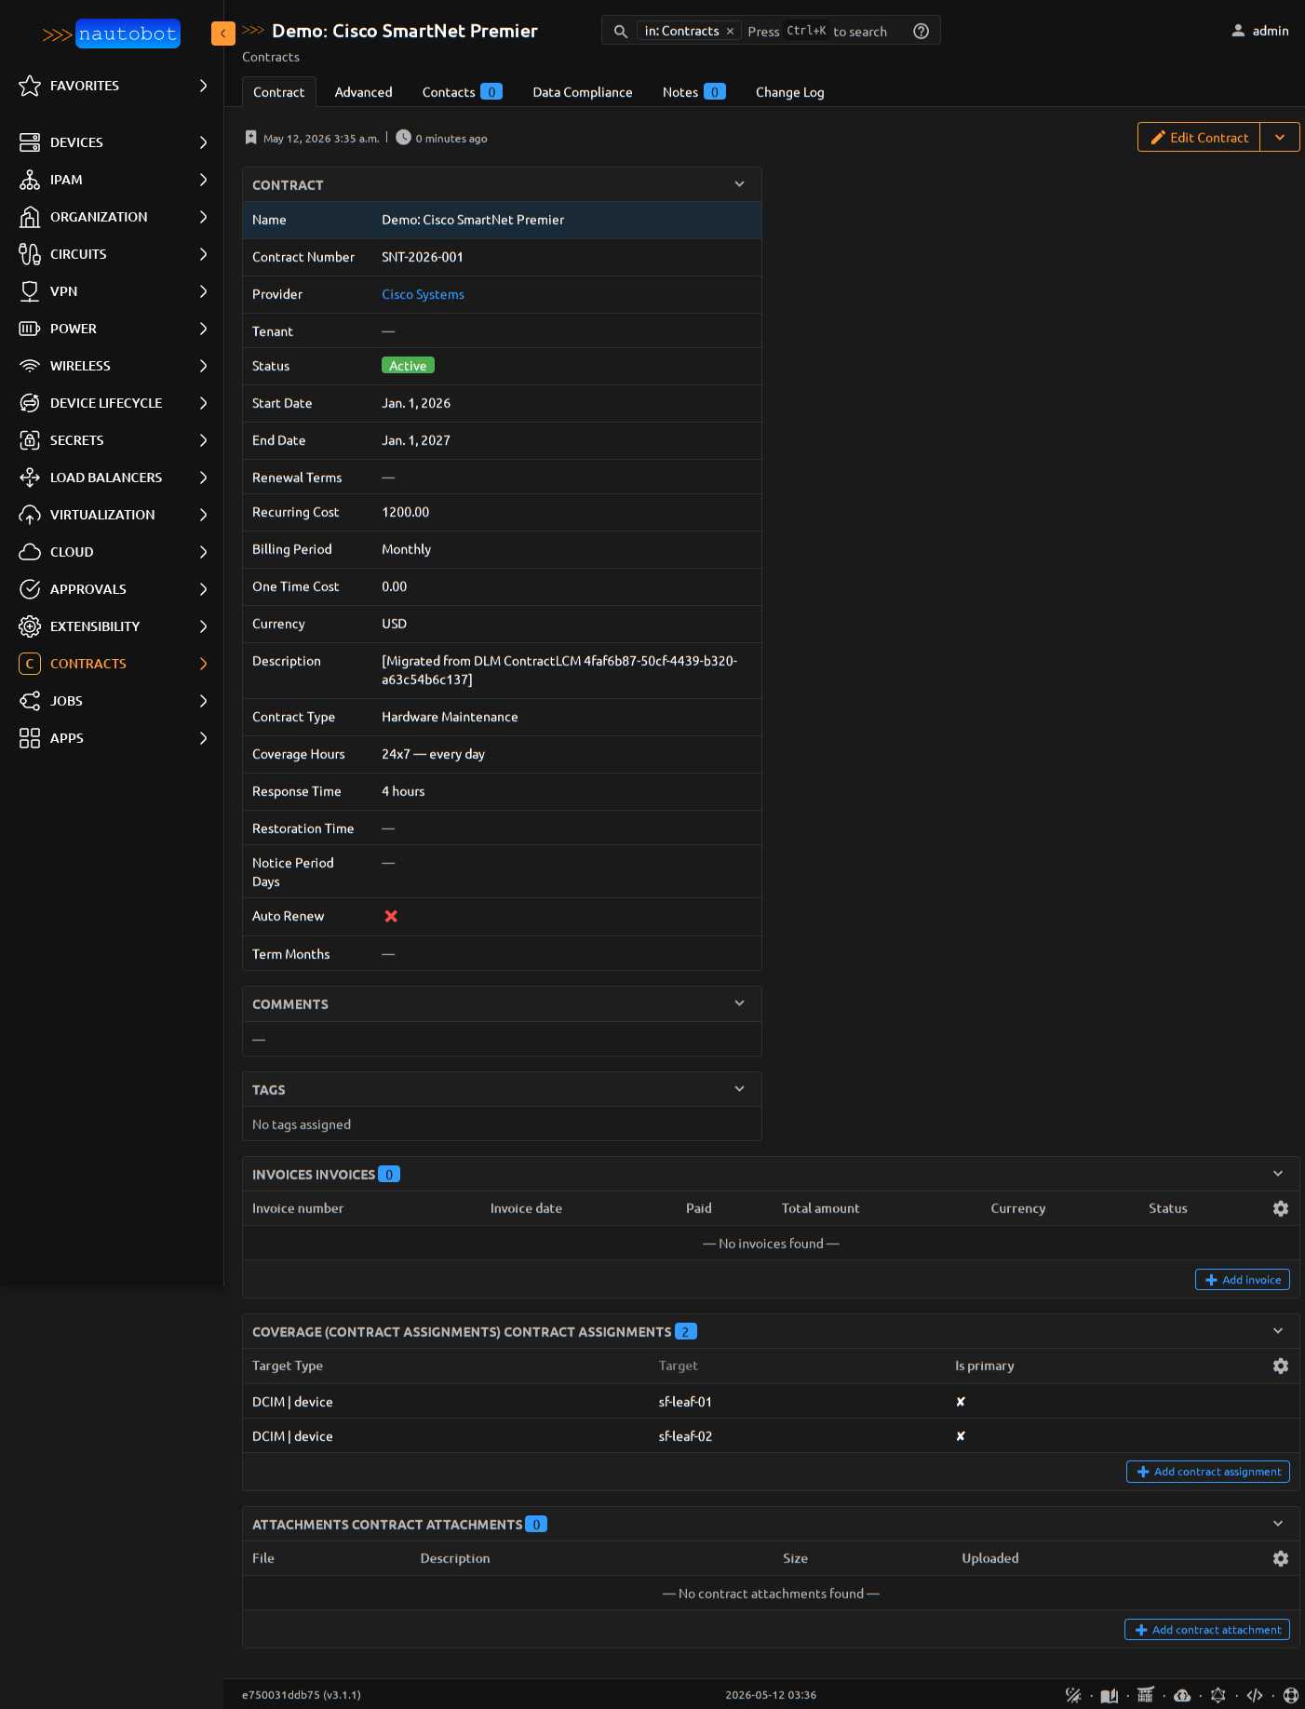
Task: Click the Active status badge
Action: 408,366
